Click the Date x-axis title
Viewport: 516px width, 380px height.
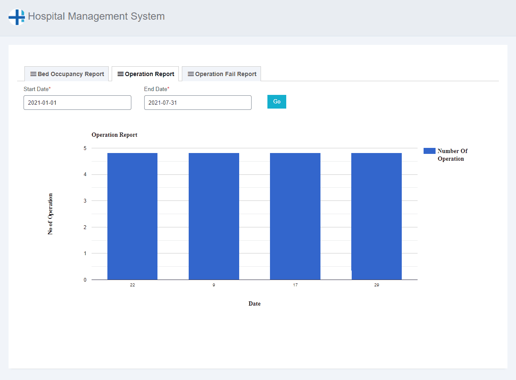(x=254, y=303)
